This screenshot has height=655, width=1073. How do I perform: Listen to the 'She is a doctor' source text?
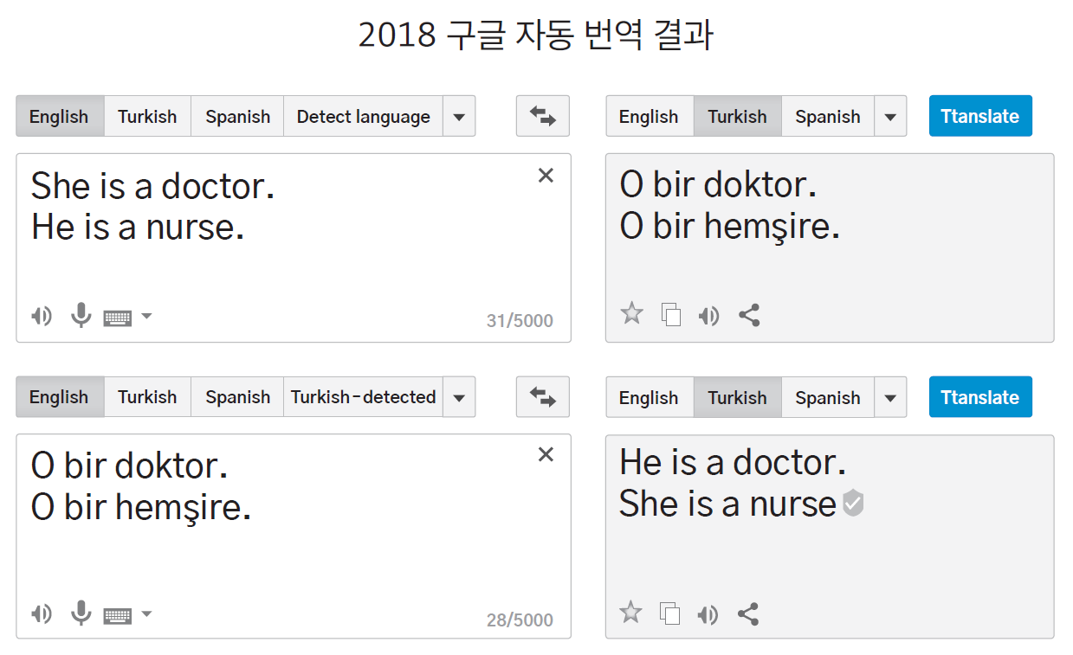click(x=41, y=316)
